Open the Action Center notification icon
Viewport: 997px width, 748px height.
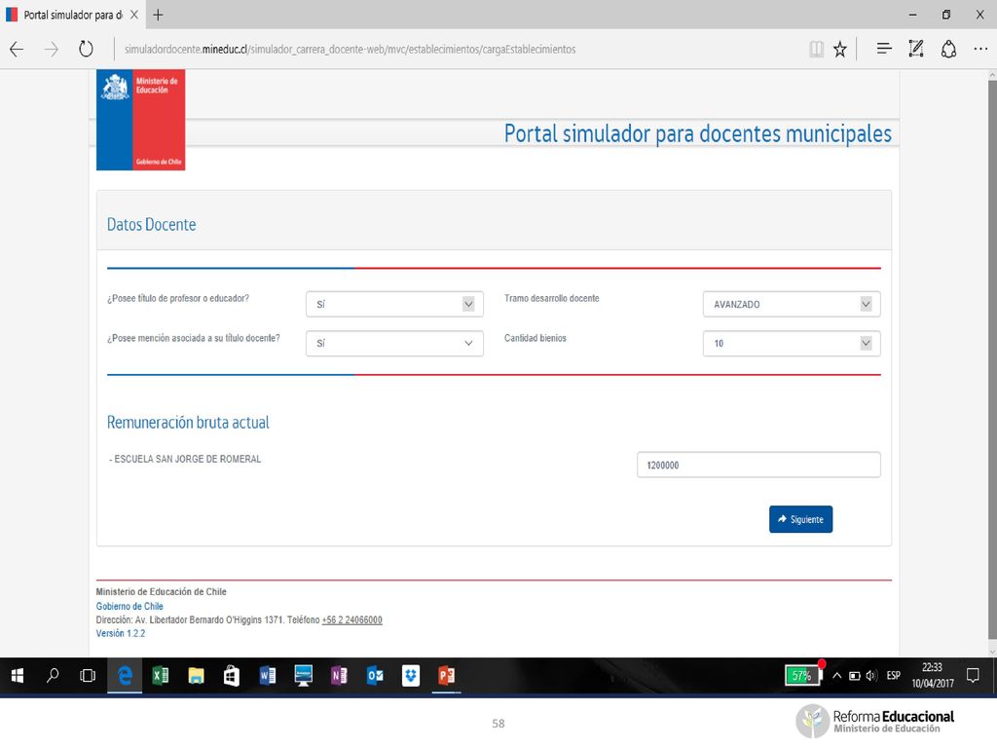pyautogui.click(x=973, y=676)
